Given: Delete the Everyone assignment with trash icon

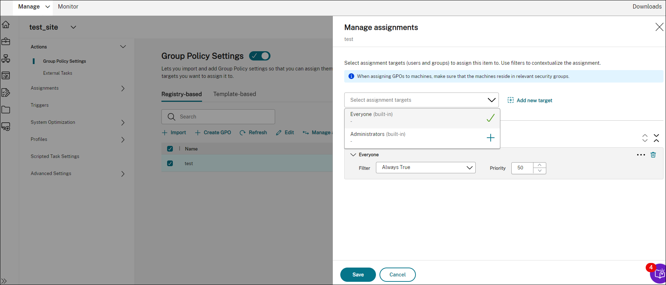Looking at the screenshot, I should [x=653, y=155].
